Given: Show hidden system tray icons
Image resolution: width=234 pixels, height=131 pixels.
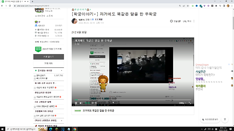Looking at the screenshot, I should coord(202,129).
